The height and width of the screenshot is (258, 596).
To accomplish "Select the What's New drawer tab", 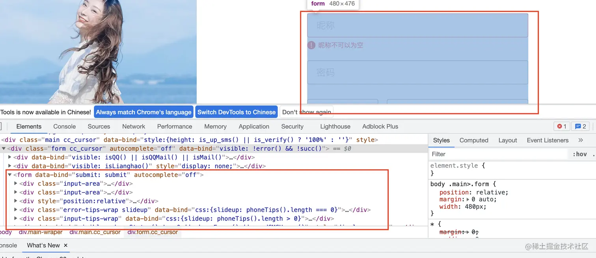I will tap(43, 245).
